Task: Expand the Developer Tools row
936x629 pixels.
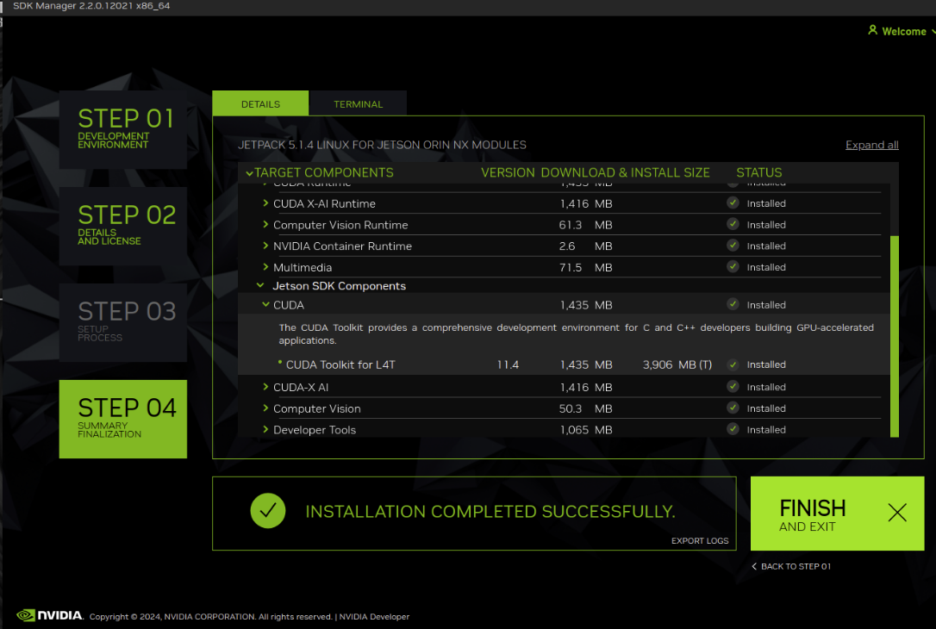Action: 265,429
